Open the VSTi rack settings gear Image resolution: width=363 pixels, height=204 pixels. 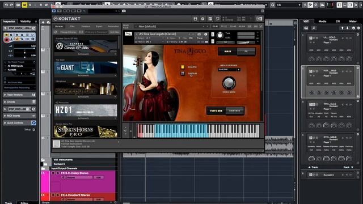point(358,28)
